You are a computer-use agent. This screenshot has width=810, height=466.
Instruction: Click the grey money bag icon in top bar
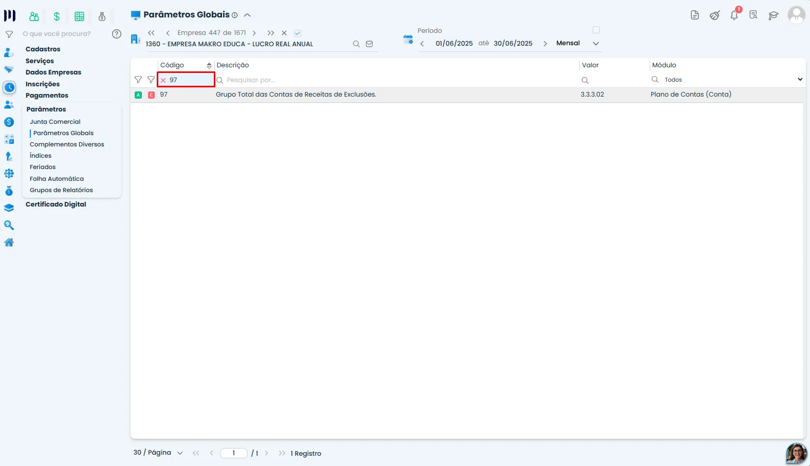102,16
